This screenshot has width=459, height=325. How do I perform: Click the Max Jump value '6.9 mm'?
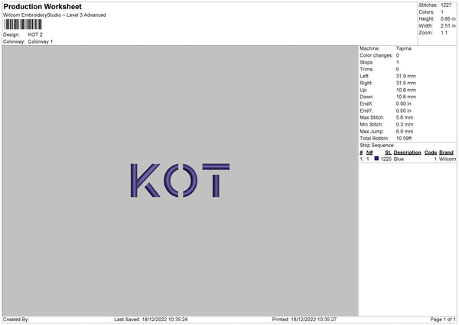tap(405, 131)
